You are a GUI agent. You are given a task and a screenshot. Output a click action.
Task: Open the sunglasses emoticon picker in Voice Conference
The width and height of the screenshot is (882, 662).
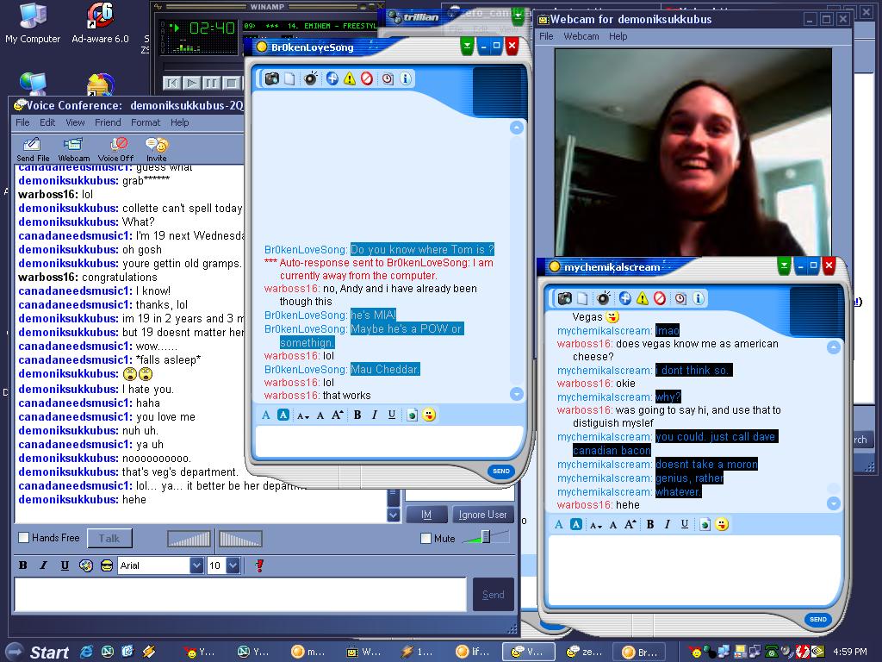point(106,565)
